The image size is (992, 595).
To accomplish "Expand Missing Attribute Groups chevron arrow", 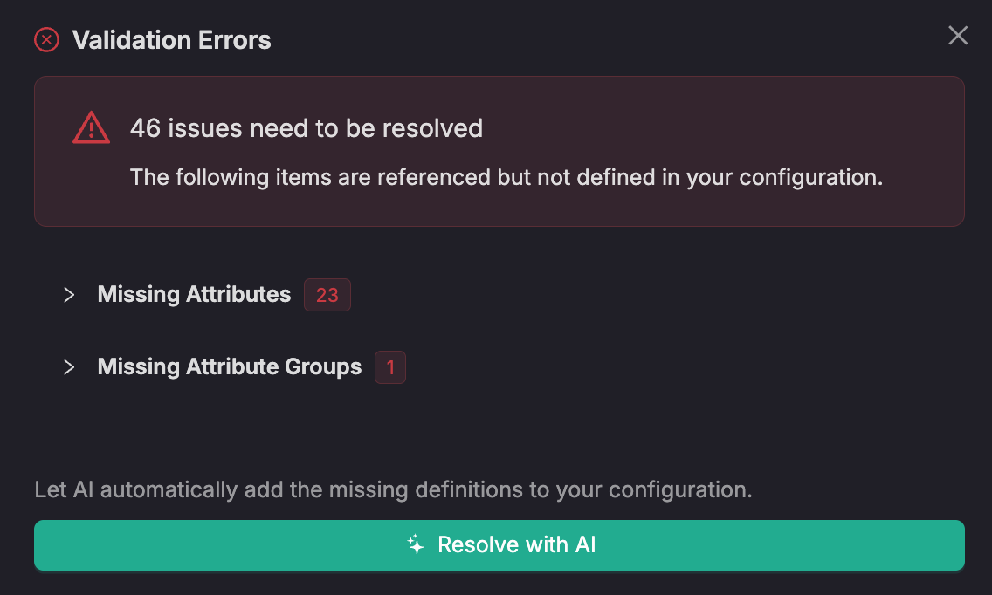I will pos(69,367).
